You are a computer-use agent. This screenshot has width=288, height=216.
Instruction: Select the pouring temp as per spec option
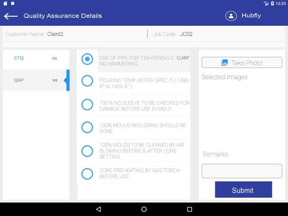point(87,81)
